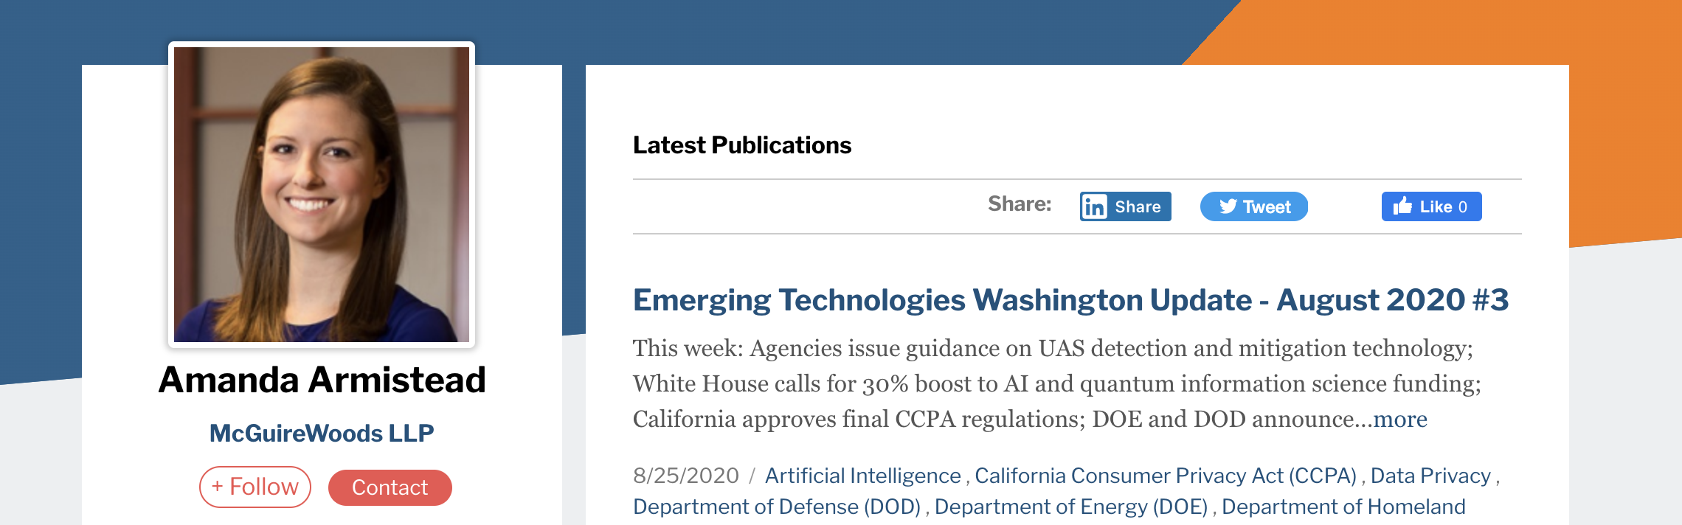Select the Department of Defense (DOD) tag
This screenshot has height=525, width=1682.
pos(777,507)
